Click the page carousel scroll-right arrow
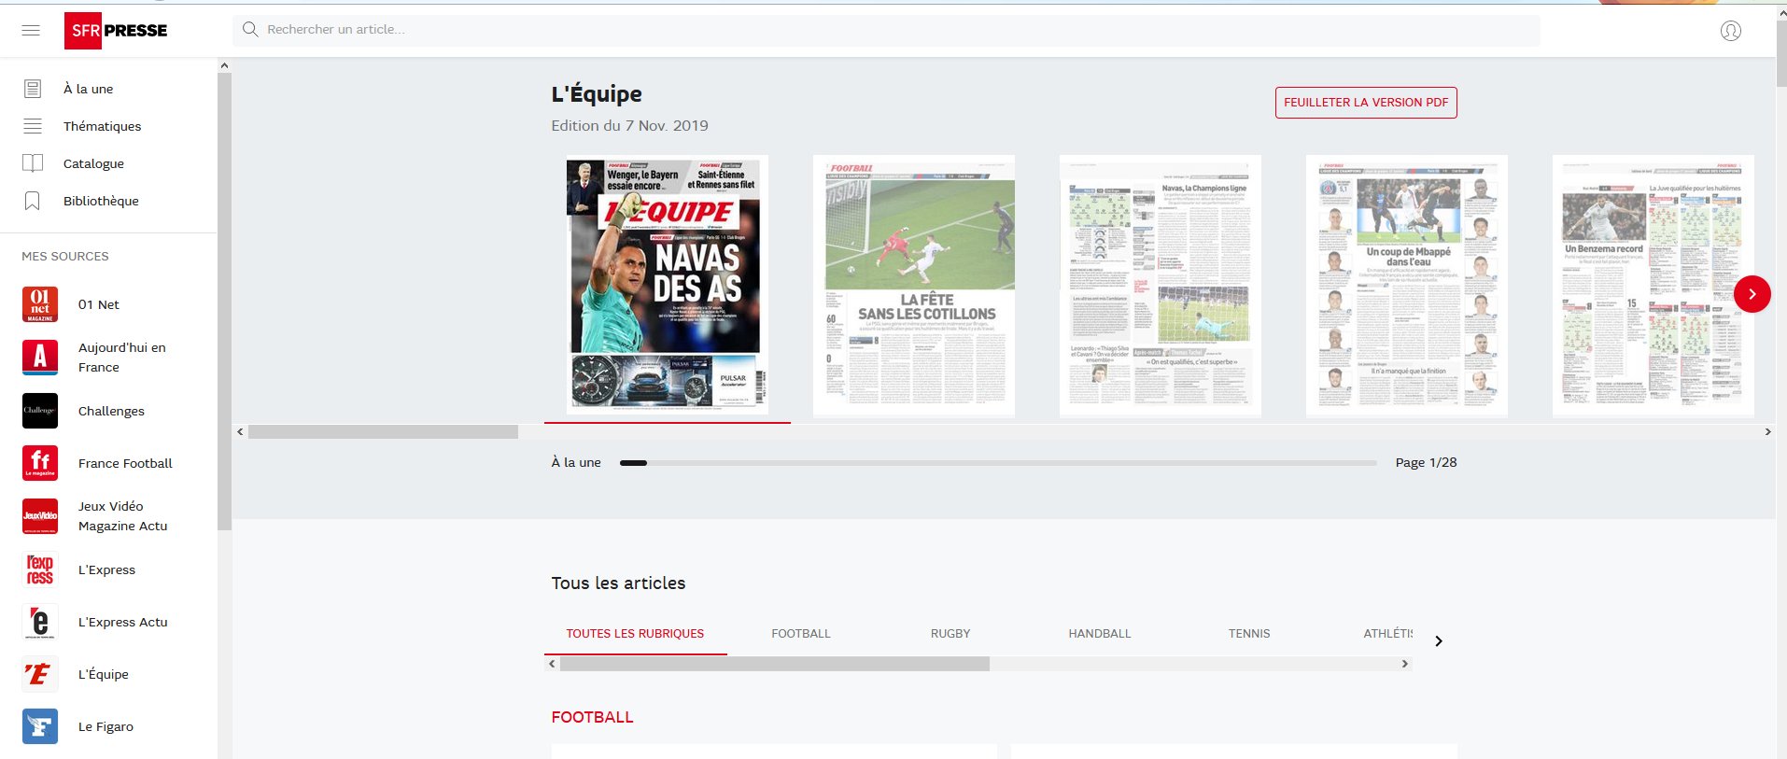 (1767, 431)
